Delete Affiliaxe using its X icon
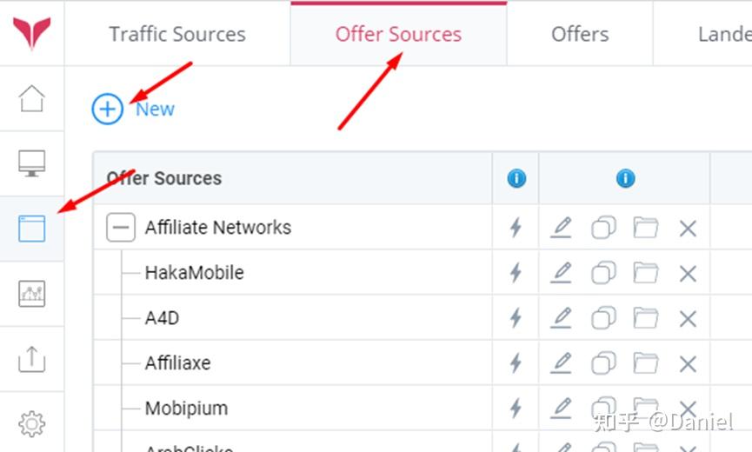752x452 pixels. tap(688, 363)
